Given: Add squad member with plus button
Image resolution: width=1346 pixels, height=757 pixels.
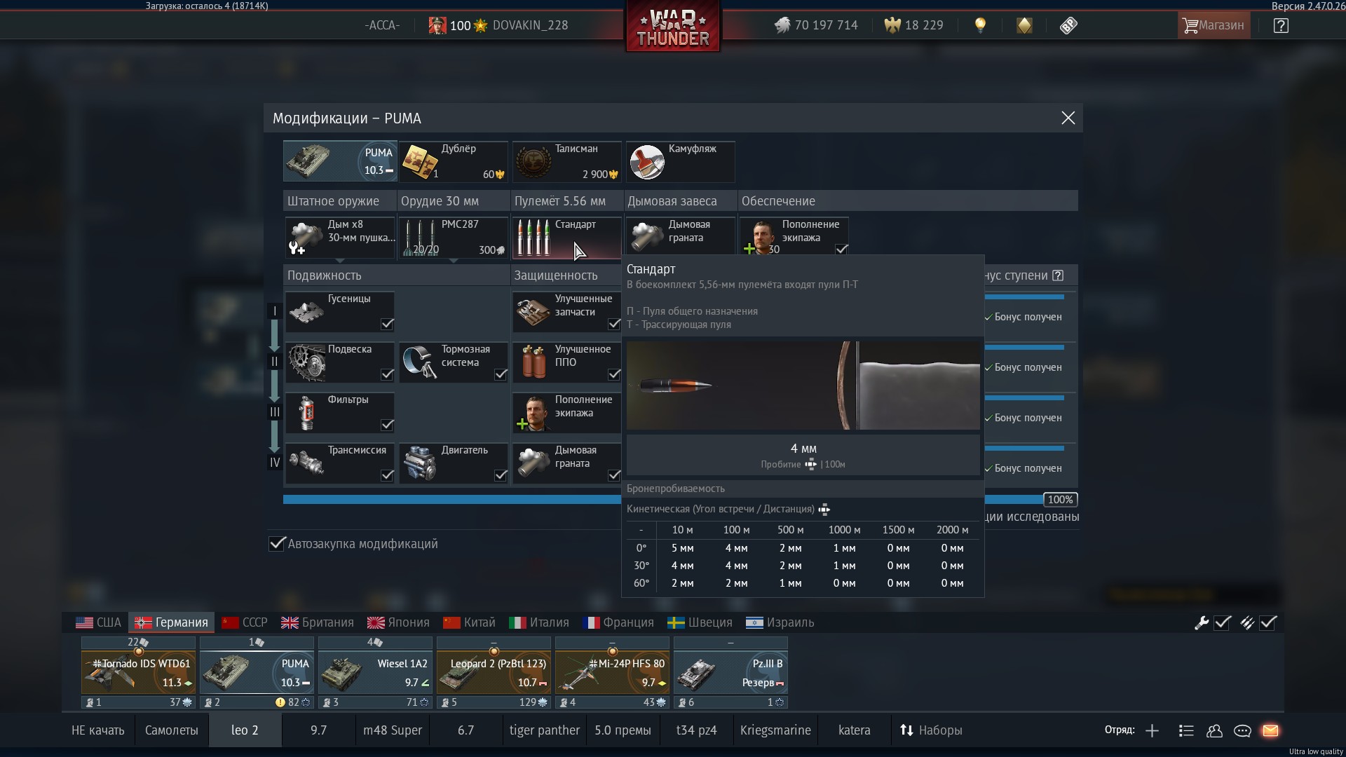Looking at the screenshot, I should (1152, 730).
